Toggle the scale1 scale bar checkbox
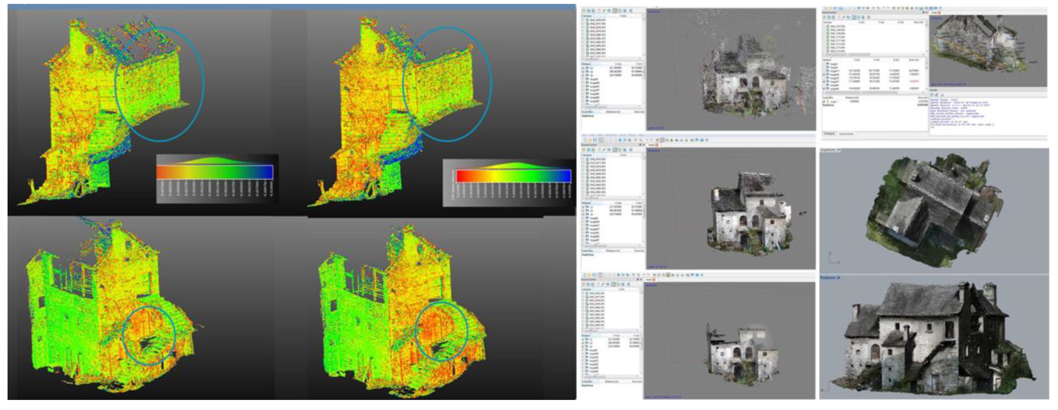 pyautogui.click(x=824, y=102)
